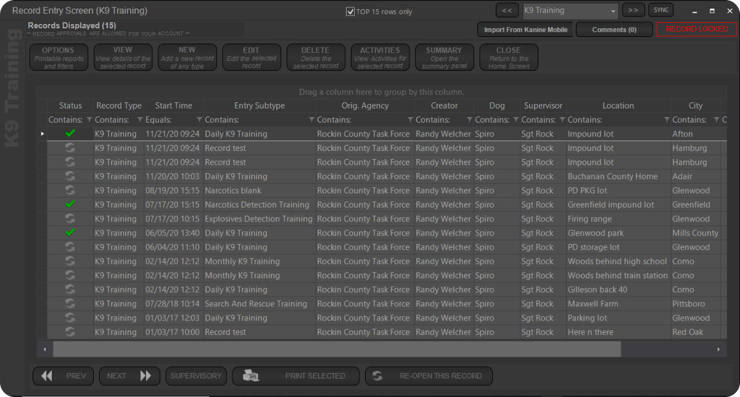This screenshot has width=740, height=397.
Task: Open the Creator column filter dropdown
Action: pos(470,120)
